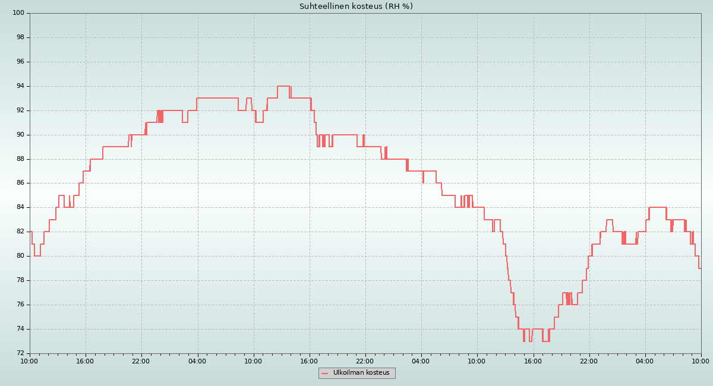Select the 98 y-axis tick label
713x386 pixels.
[x=20, y=37]
